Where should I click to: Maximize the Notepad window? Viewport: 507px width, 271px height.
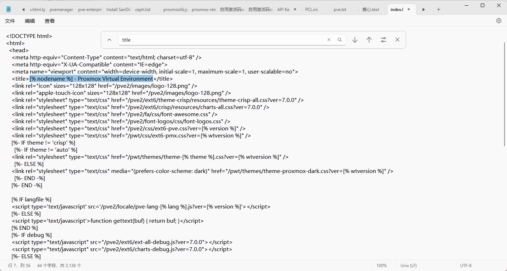click(x=483, y=5)
